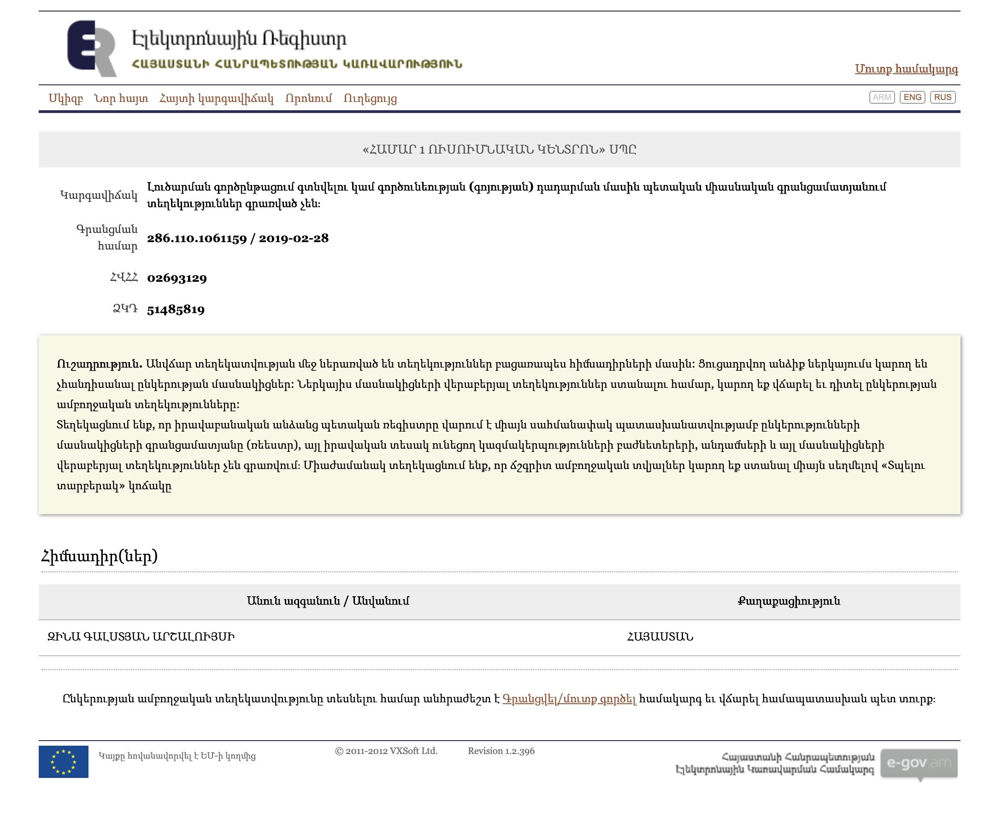
Task: Click the Electronic Register ER logo
Action: click(x=92, y=48)
